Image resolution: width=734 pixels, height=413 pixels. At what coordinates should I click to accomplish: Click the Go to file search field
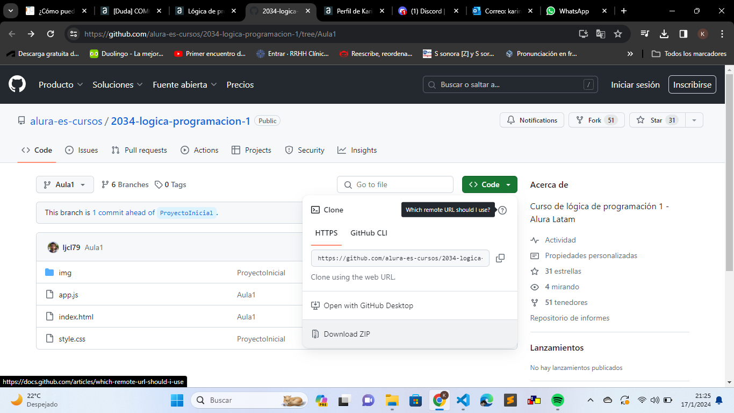[x=395, y=184]
